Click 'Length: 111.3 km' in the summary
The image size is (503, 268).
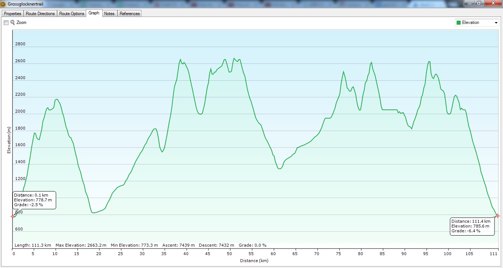pos(32,245)
